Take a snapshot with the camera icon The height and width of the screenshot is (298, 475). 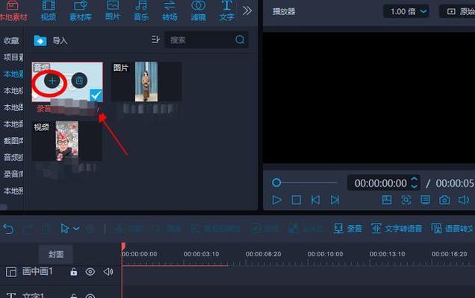pos(444,200)
